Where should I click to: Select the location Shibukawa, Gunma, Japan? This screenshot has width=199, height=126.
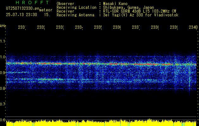tap(128, 8)
